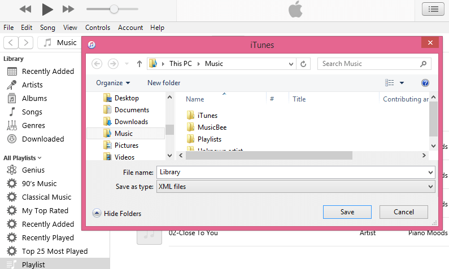The image size is (449, 269).
Task: Open the Song menu
Action: (47, 28)
